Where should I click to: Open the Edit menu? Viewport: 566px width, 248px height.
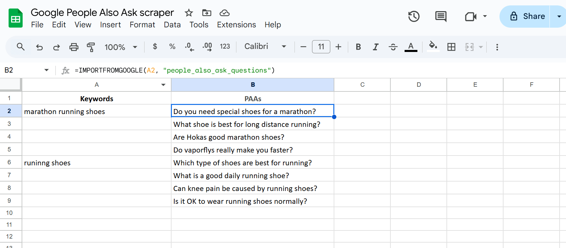59,25
